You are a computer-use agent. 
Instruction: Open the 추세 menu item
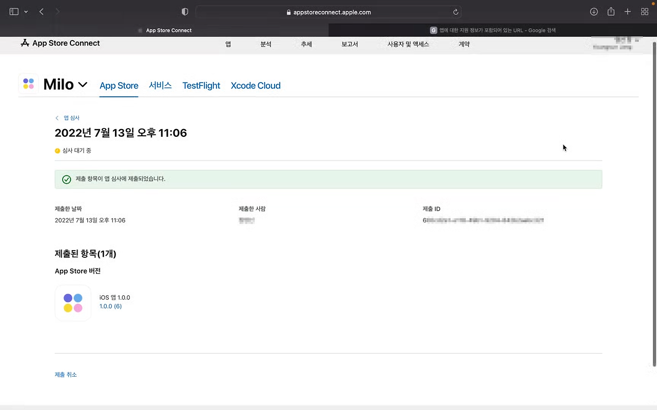[306, 44]
